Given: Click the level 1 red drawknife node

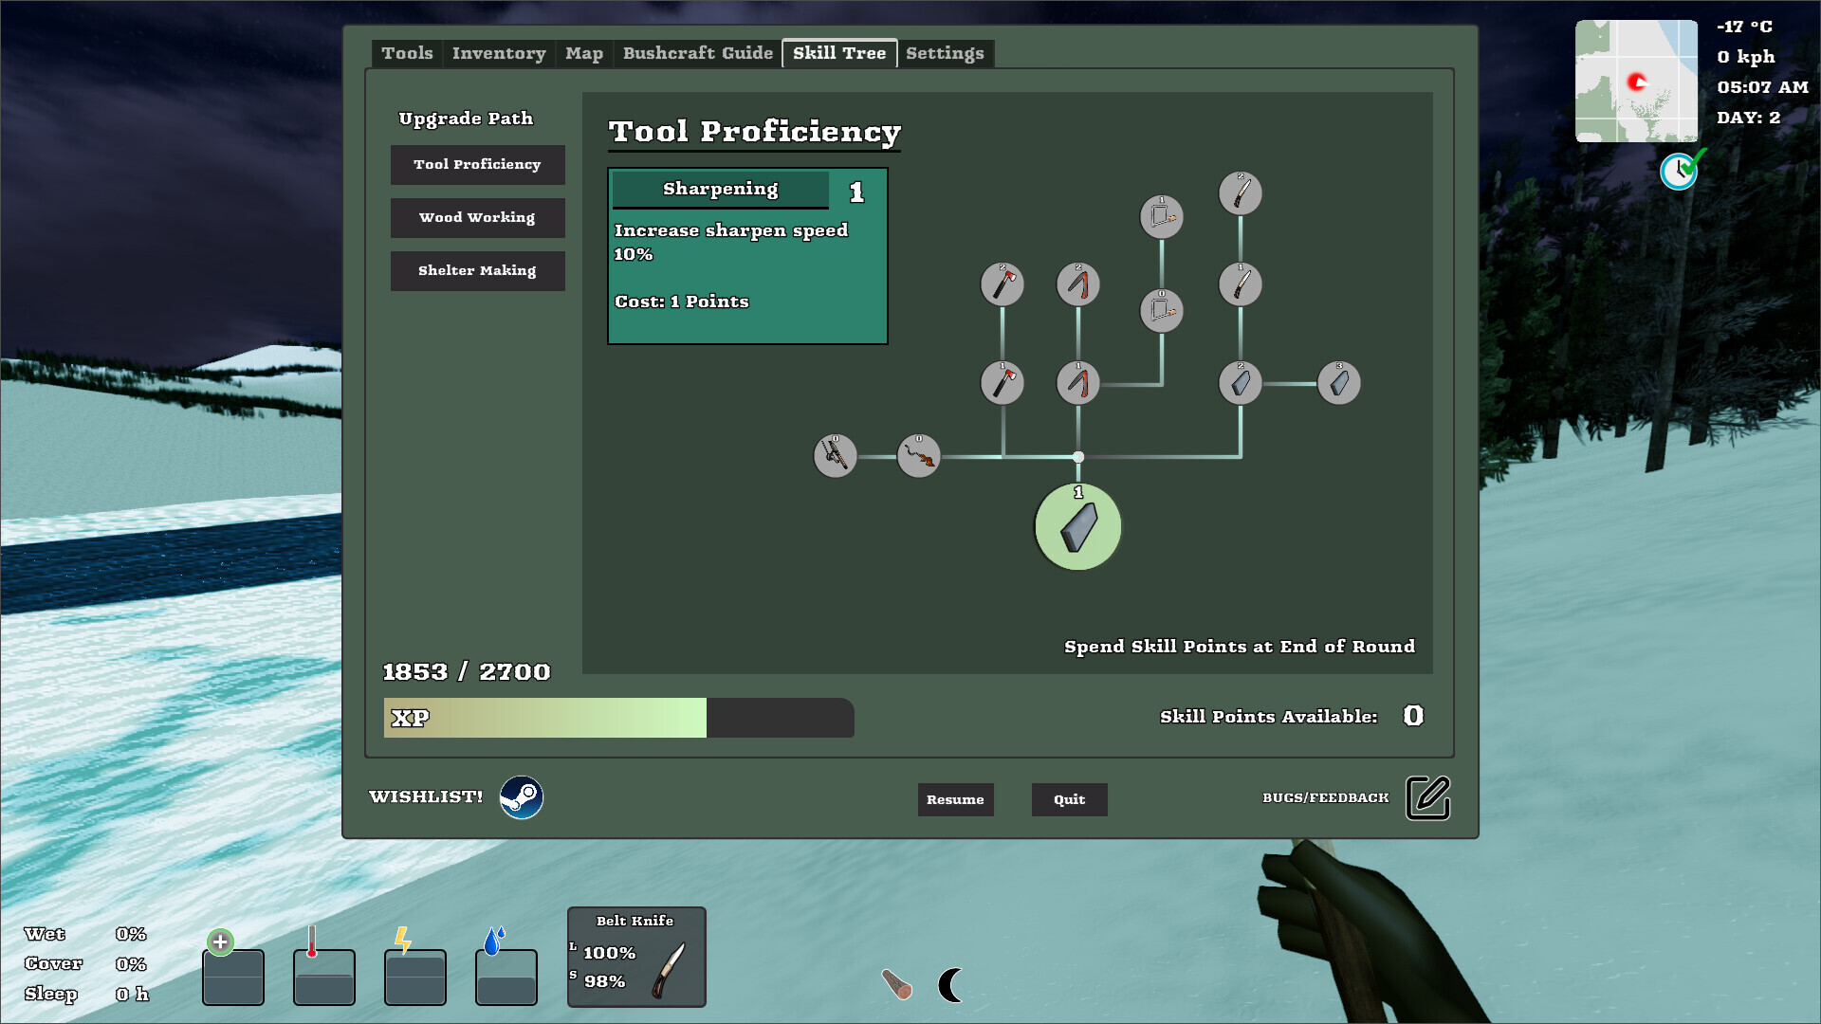Looking at the screenshot, I should pyautogui.click(x=1077, y=383).
